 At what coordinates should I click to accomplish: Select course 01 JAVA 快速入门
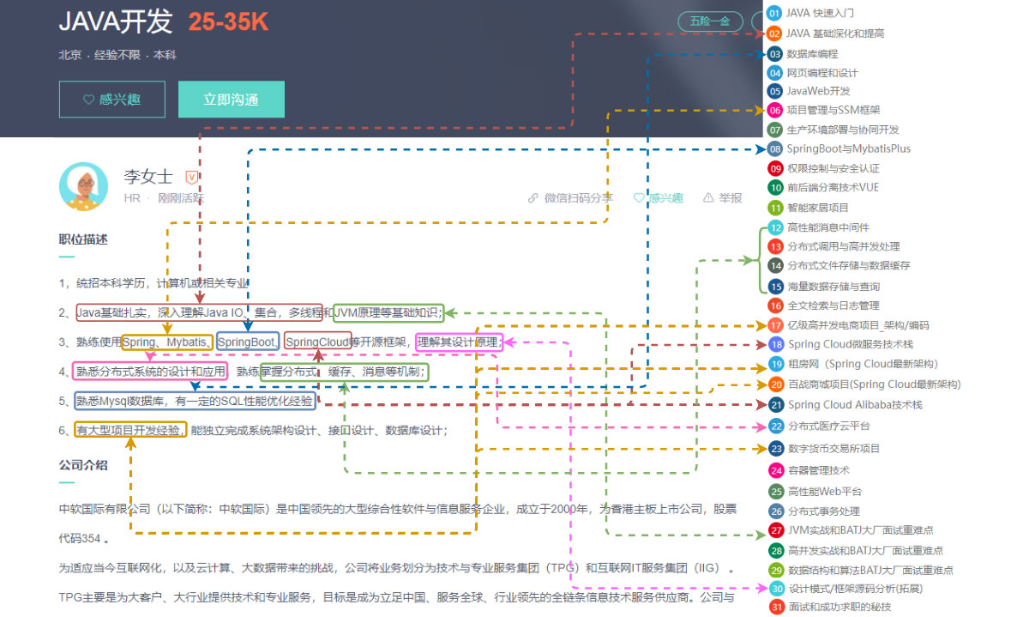(810, 13)
